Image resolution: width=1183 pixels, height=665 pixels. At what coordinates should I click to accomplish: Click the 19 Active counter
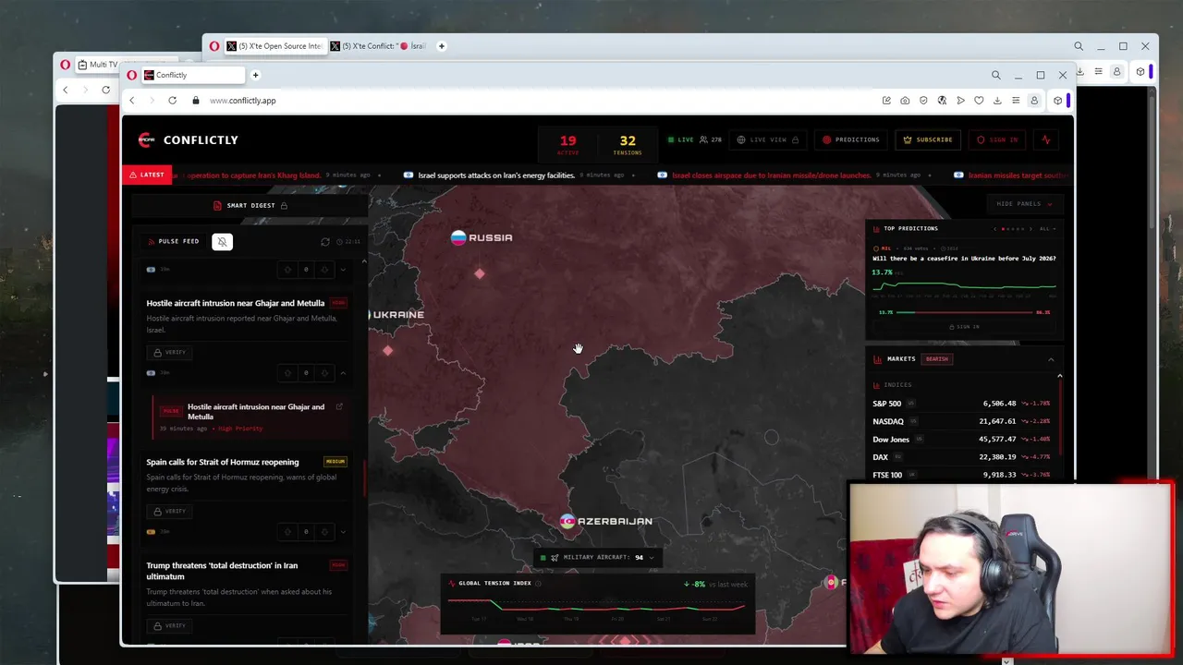pos(567,144)
